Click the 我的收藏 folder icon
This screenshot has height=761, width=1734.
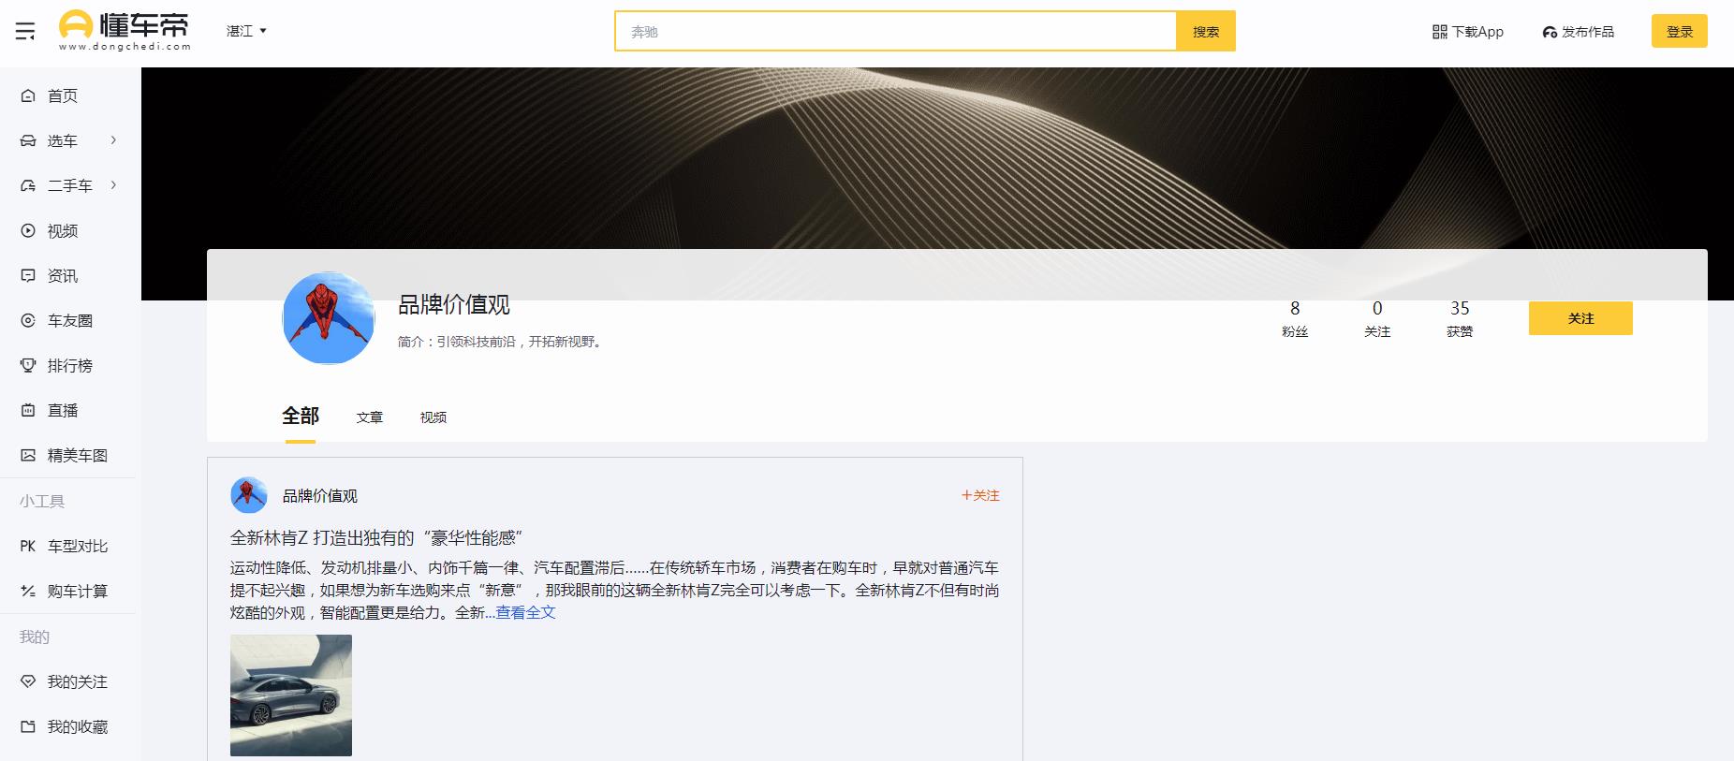(28, 726)
